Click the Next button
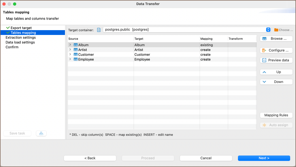Image resolution: width=296 pixels, height=167 pixels. (x=264, y=158)
